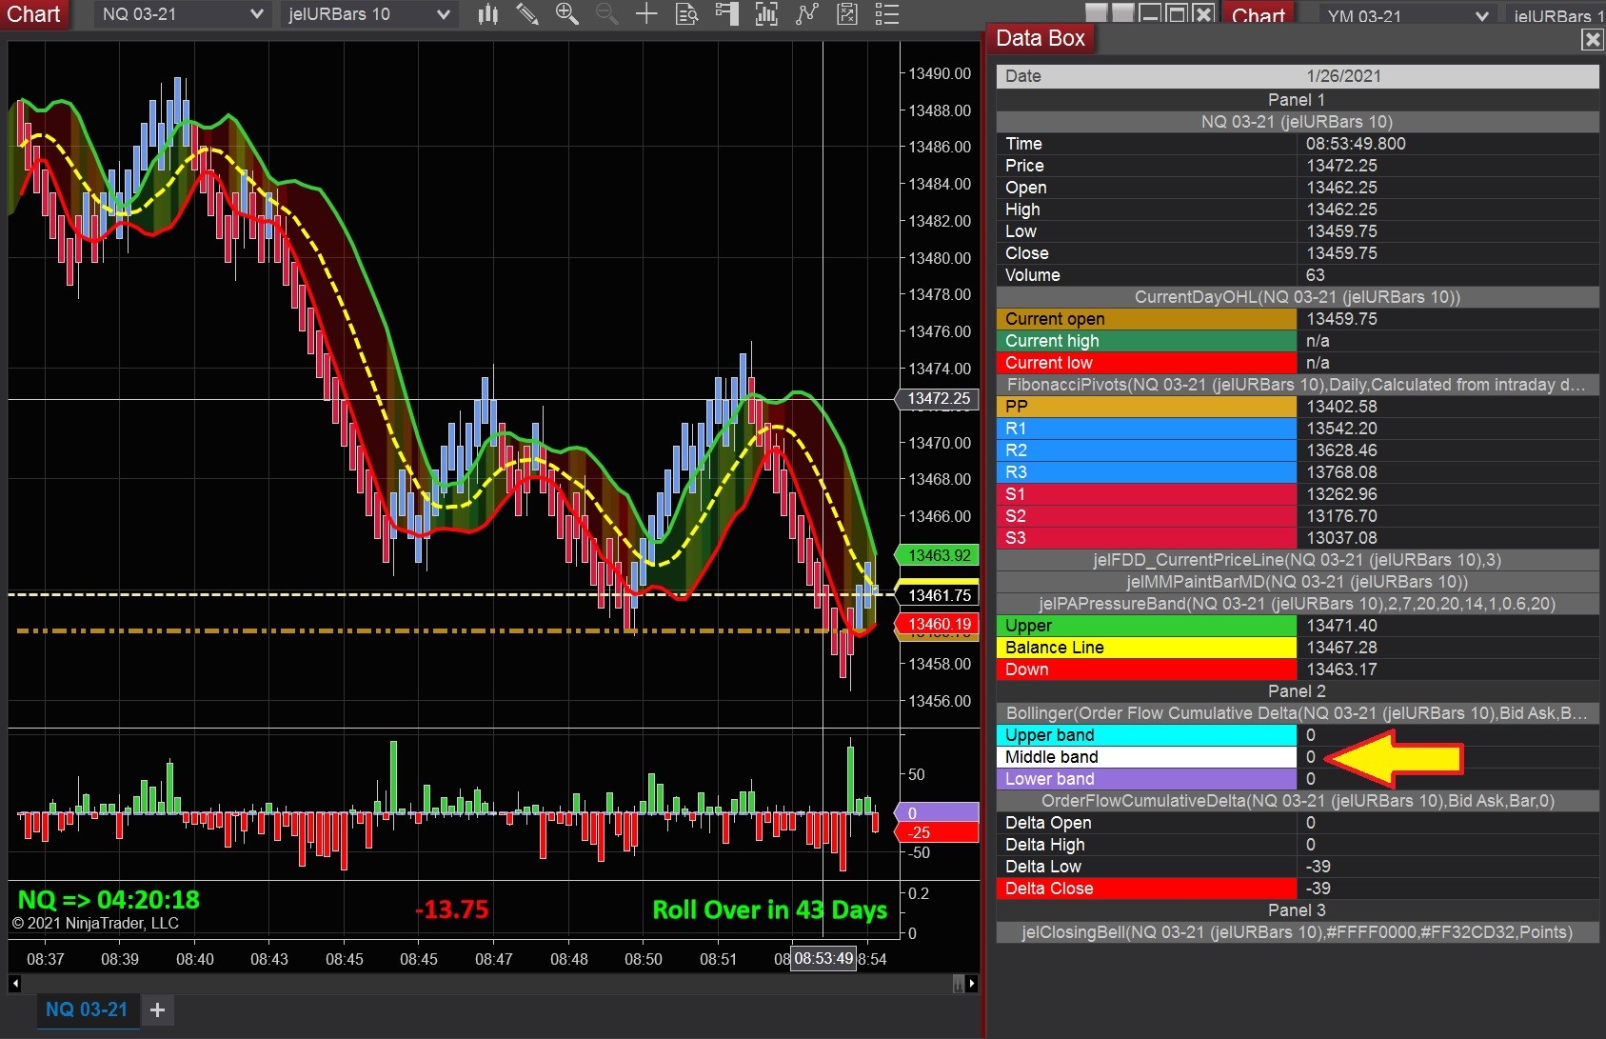Toggle the Data Box toolbar icon

686,14
